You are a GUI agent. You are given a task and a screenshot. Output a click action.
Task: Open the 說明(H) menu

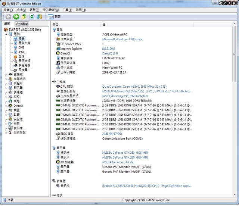[81, 10]
